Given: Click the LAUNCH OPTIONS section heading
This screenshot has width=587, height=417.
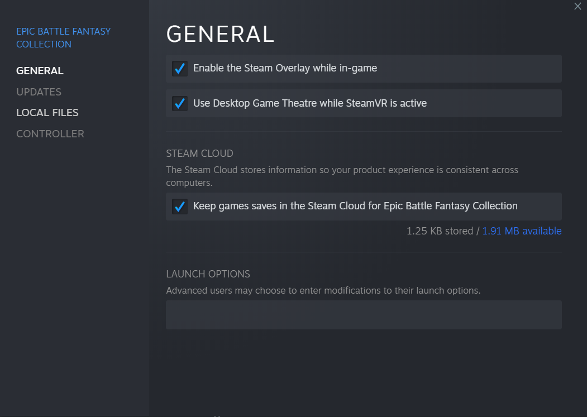Looking at the screenshot, I should pyautogui.click(x=208, y=274).
